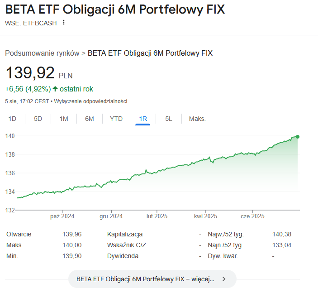Click the "lut 2025" axis label
Viewport: 318px width, 288px height.
pos(157,216)
